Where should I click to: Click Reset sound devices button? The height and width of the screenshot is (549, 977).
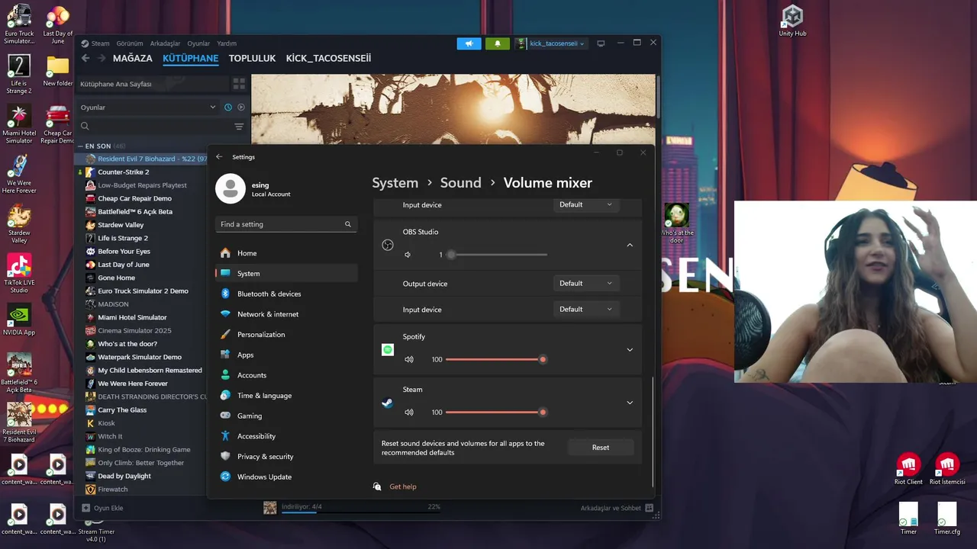point(601,448)
